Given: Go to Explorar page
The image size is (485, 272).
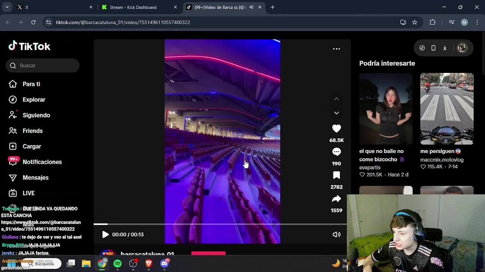Looking at the screenshot, I should pyautogui.click(x=27, y=99).
